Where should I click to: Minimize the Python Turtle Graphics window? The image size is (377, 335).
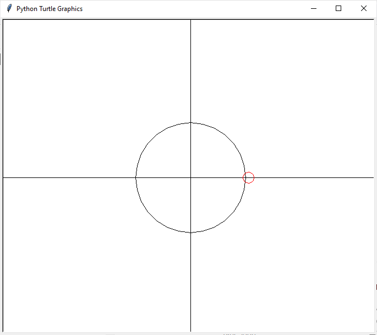pos(313,8)
